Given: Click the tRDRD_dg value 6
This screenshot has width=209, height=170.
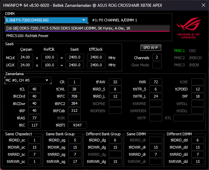Looking at the screenshot, I should (x=115, y=140).
